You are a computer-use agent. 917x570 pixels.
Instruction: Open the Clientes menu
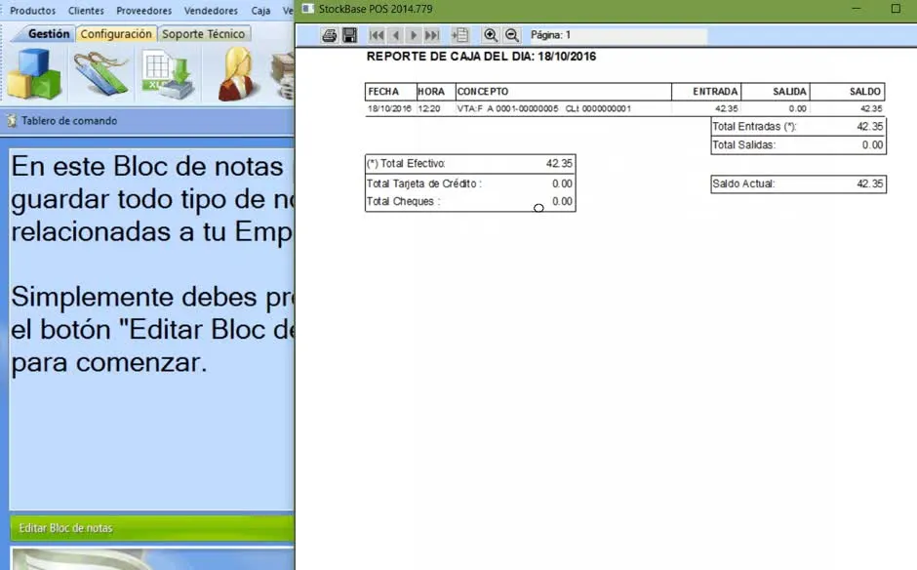(86, 11)
